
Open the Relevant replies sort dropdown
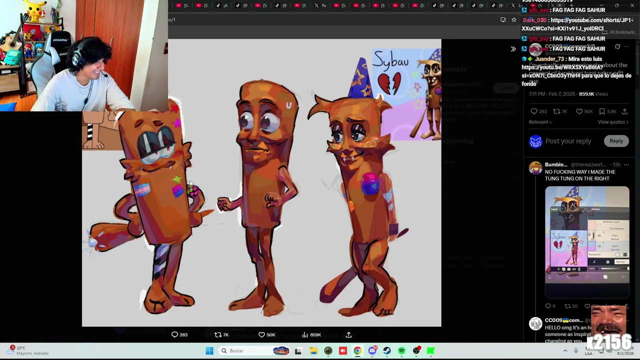point(540,122)
